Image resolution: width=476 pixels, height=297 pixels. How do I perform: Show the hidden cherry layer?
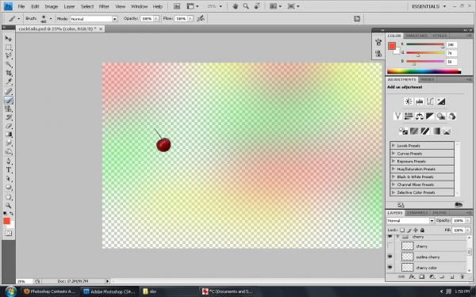point(390,246)
